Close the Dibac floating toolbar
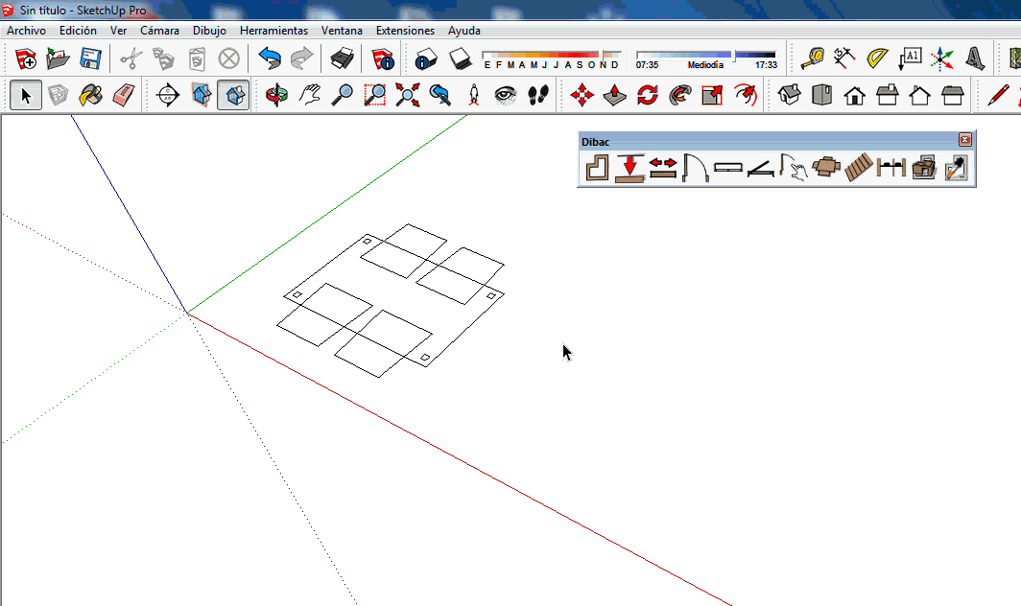 pos(965,140)
